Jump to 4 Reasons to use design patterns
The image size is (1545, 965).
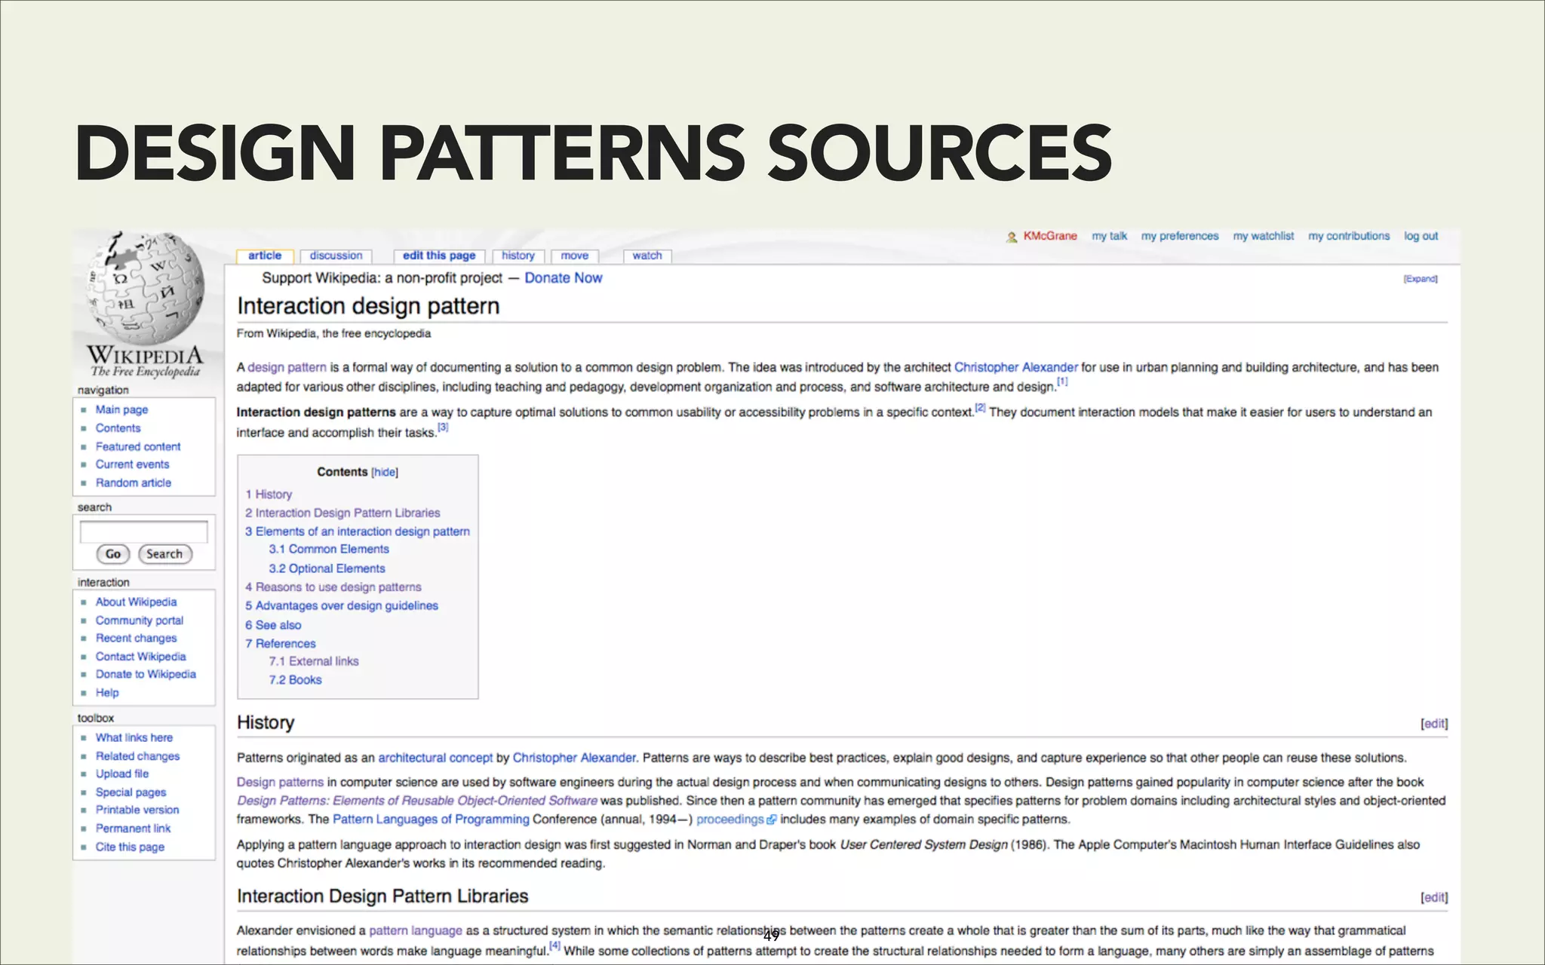(x=333, y=587)
